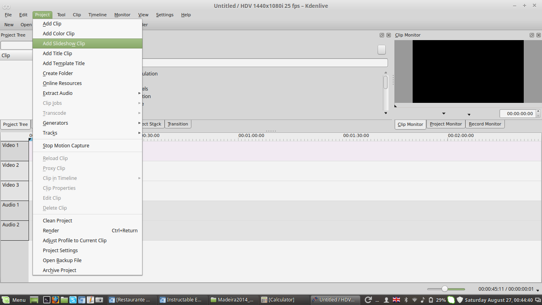This screenshot has width=542, height=305.
Task: Open the text editor notepad launcher
Action: click(x=90, y=300)
